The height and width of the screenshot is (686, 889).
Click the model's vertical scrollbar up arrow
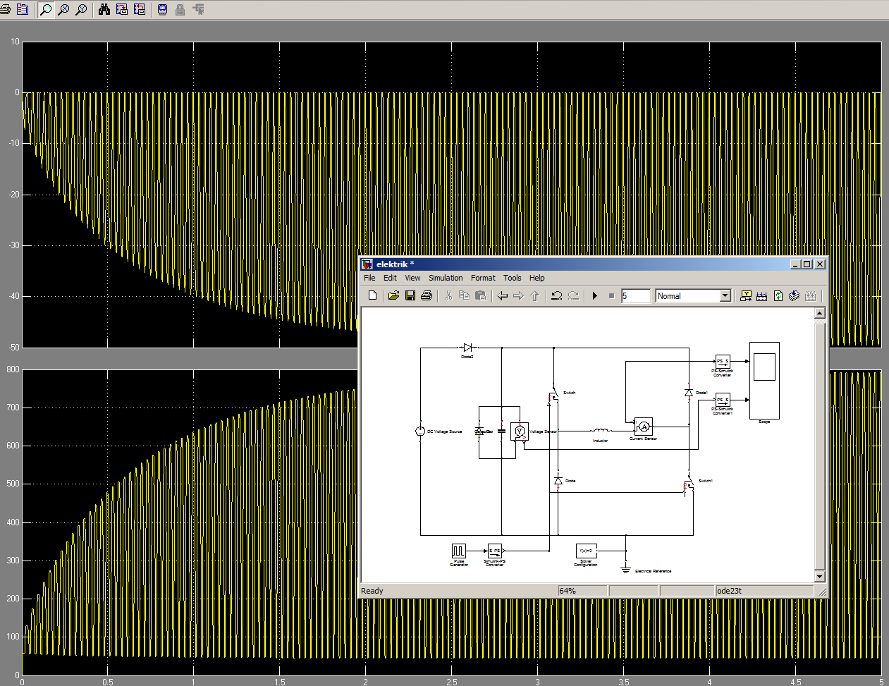(x=819, y=314)
